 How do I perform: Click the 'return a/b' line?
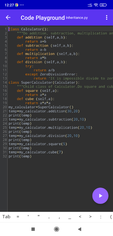[44, 70]
